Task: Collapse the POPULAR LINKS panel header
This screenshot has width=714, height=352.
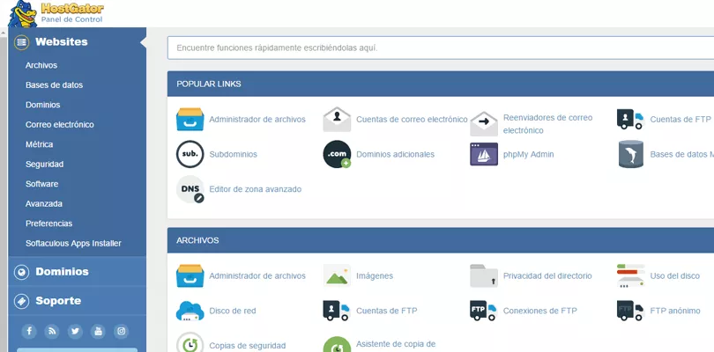Action: click(x=441, y=84)
